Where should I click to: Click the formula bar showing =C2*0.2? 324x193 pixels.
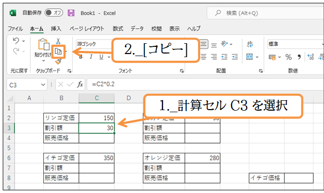point(205,84)
